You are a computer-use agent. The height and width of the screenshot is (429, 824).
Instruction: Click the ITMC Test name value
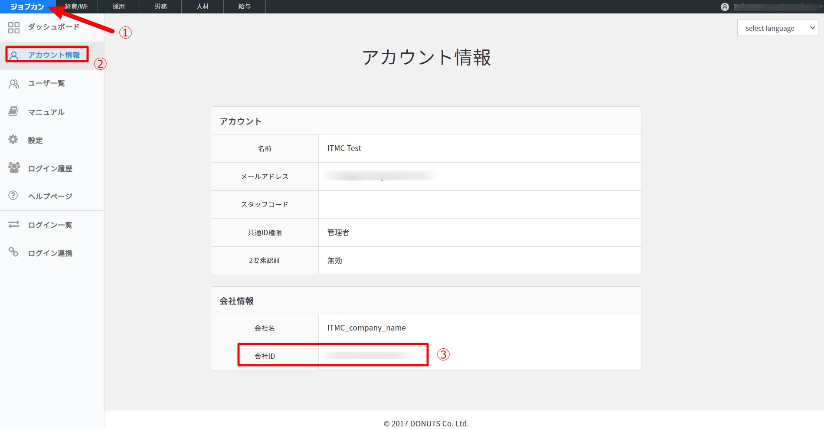coord(344,148)
